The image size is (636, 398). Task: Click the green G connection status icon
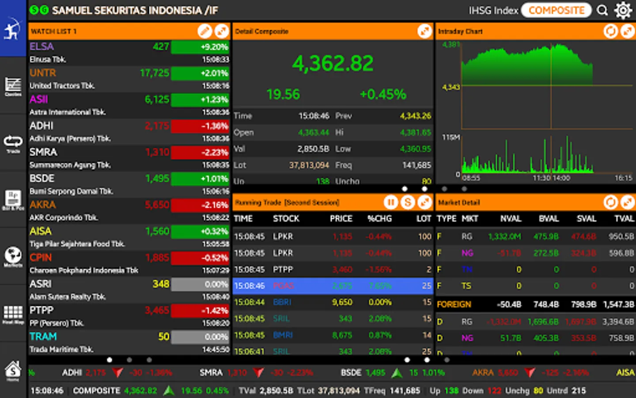[44, 10]
